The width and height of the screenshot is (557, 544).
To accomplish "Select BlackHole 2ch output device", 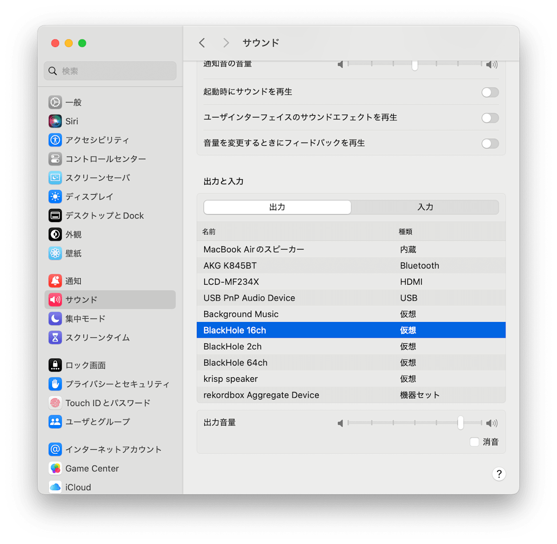I will click(351, 347).
